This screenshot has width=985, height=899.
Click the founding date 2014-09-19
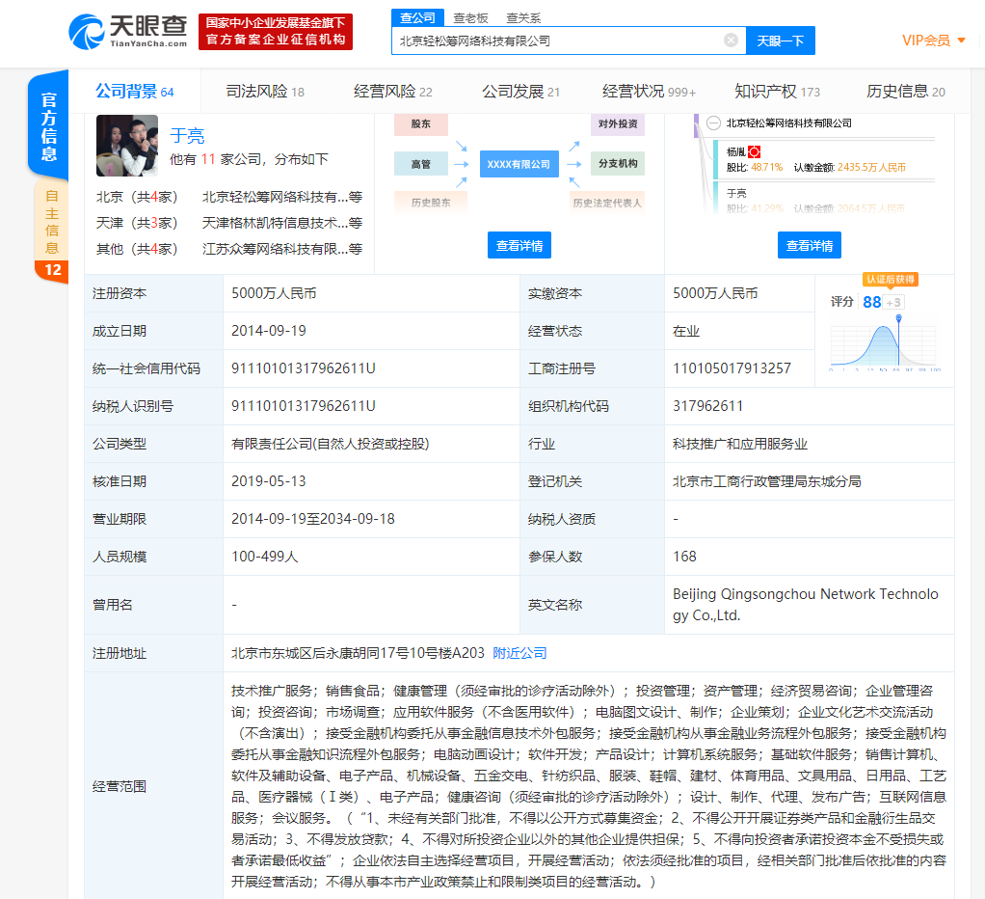coord(269,331)
